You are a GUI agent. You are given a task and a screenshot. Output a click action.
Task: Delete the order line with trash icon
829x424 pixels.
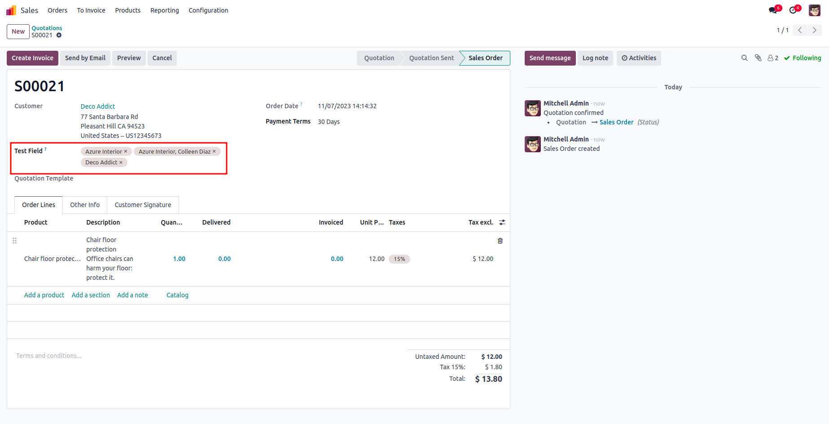coord(500,241)
